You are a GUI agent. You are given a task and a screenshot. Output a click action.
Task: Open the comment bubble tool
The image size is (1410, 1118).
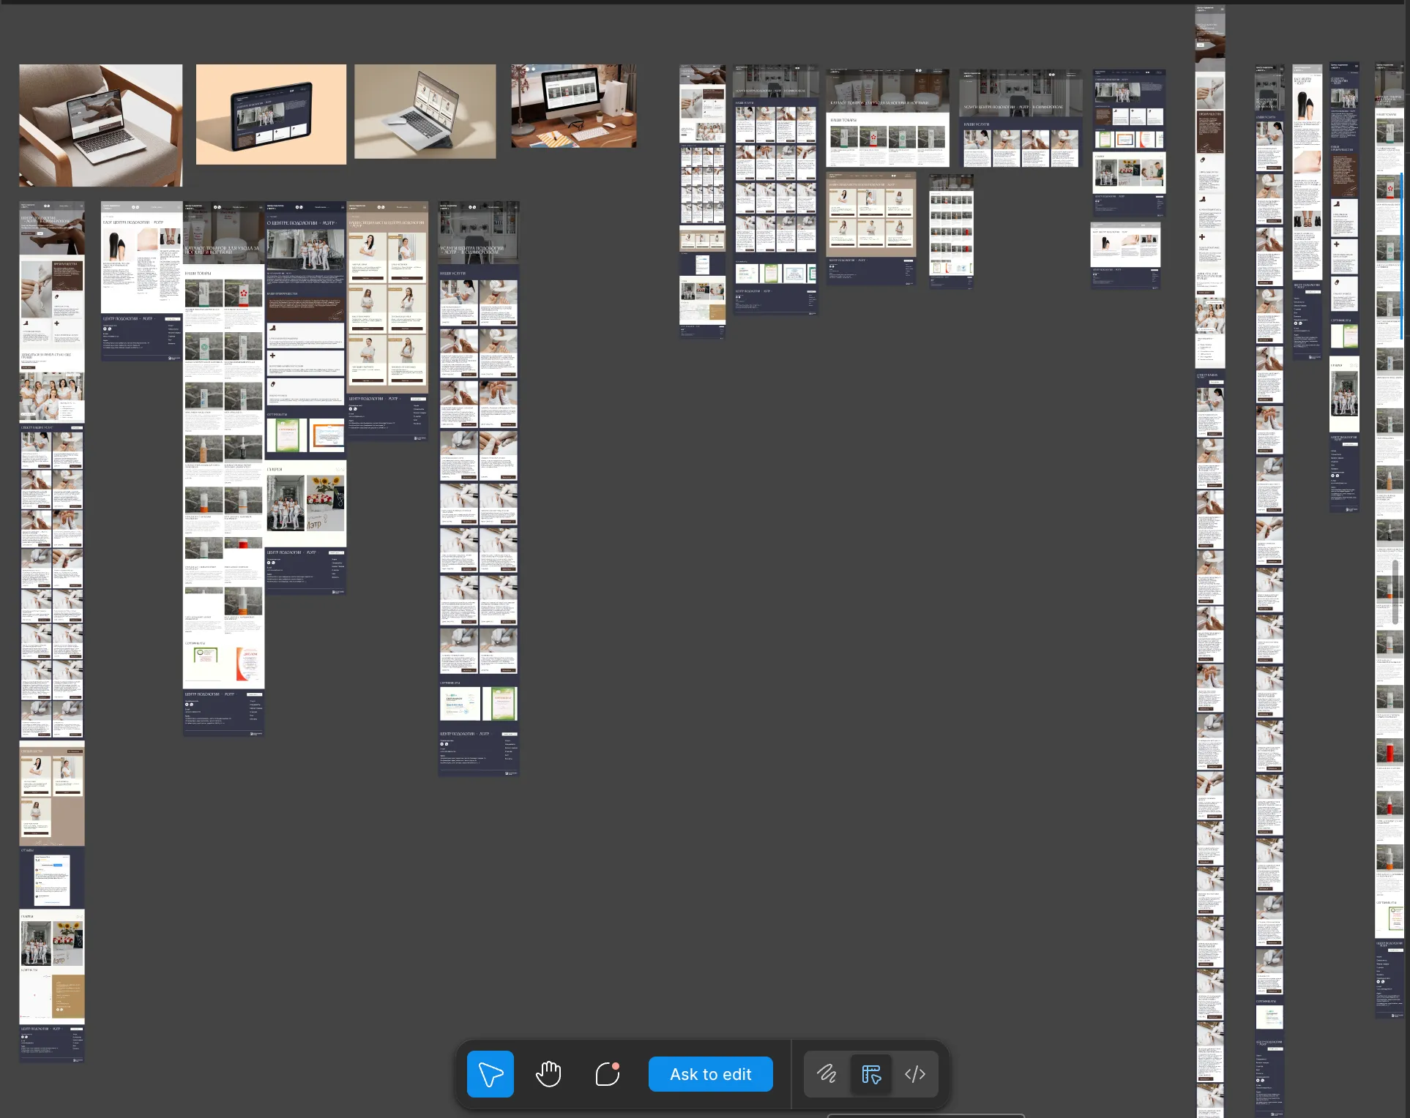607,1074
